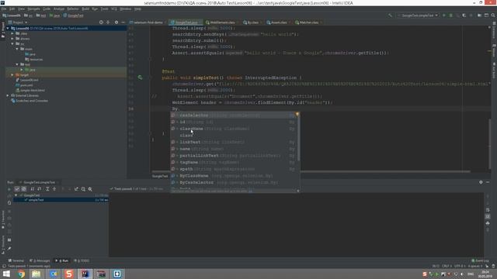Viewport: 497px width, 279px height.
Task: Collapse the main folder in project tree
Action: [x=17, y=49]
